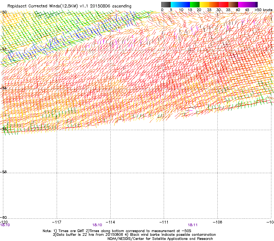Click the 'Data buffer is 22 hrs' note line
The height and width of the screenshot is (241, 274).
pyautogui.click(x=134, y=235)
